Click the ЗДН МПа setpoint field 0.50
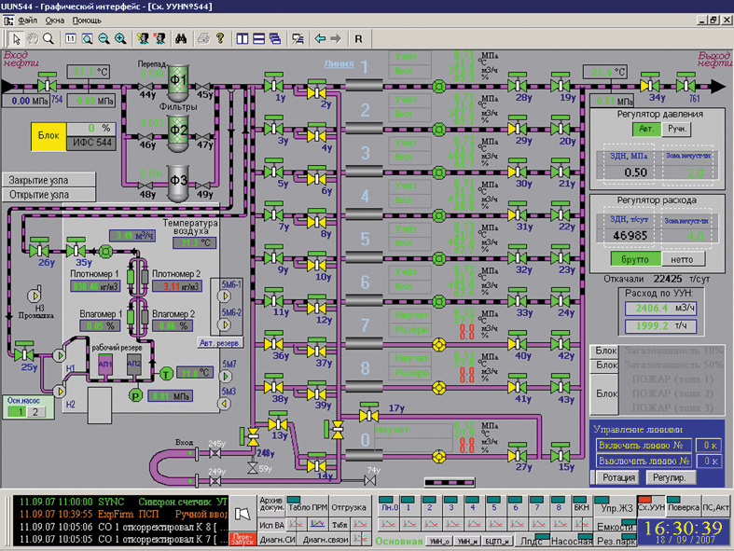Image resolution: width=734 pixels, height=551 pixels. pos(635,172)
